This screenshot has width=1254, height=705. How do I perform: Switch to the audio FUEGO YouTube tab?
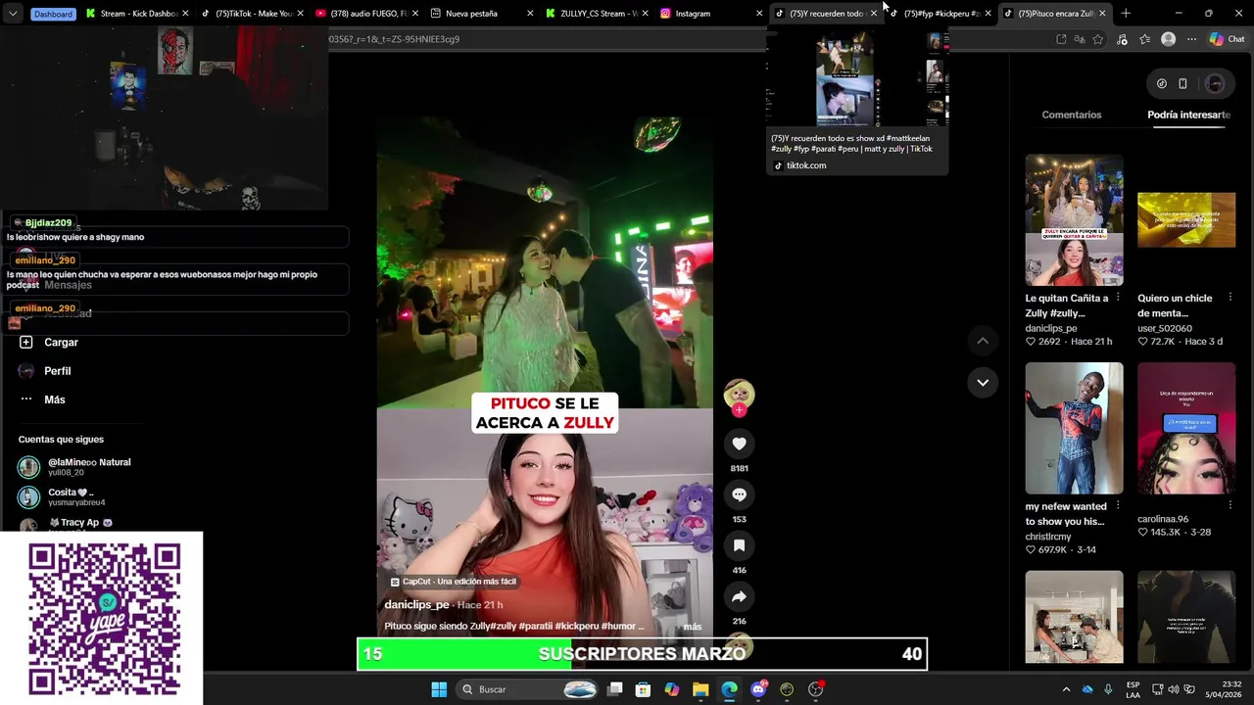(x=365, y=14)
